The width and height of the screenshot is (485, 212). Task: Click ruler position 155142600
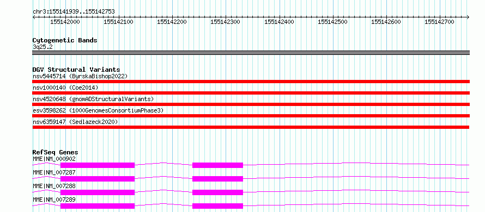386,22
